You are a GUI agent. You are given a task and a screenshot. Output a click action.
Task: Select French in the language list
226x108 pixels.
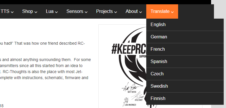tap(185, 49)
